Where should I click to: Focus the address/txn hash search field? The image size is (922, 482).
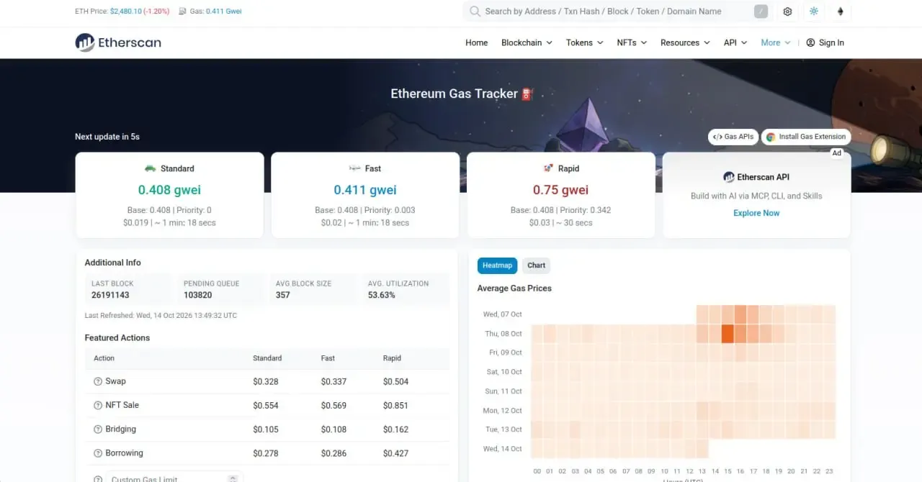617,12
